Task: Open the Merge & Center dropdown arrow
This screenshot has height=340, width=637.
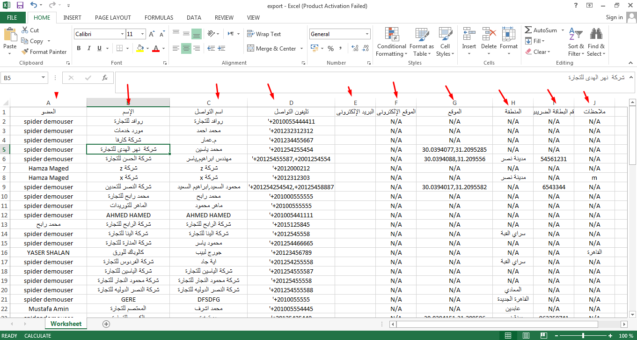Action: pyautogui.click(x=302, y=49)
